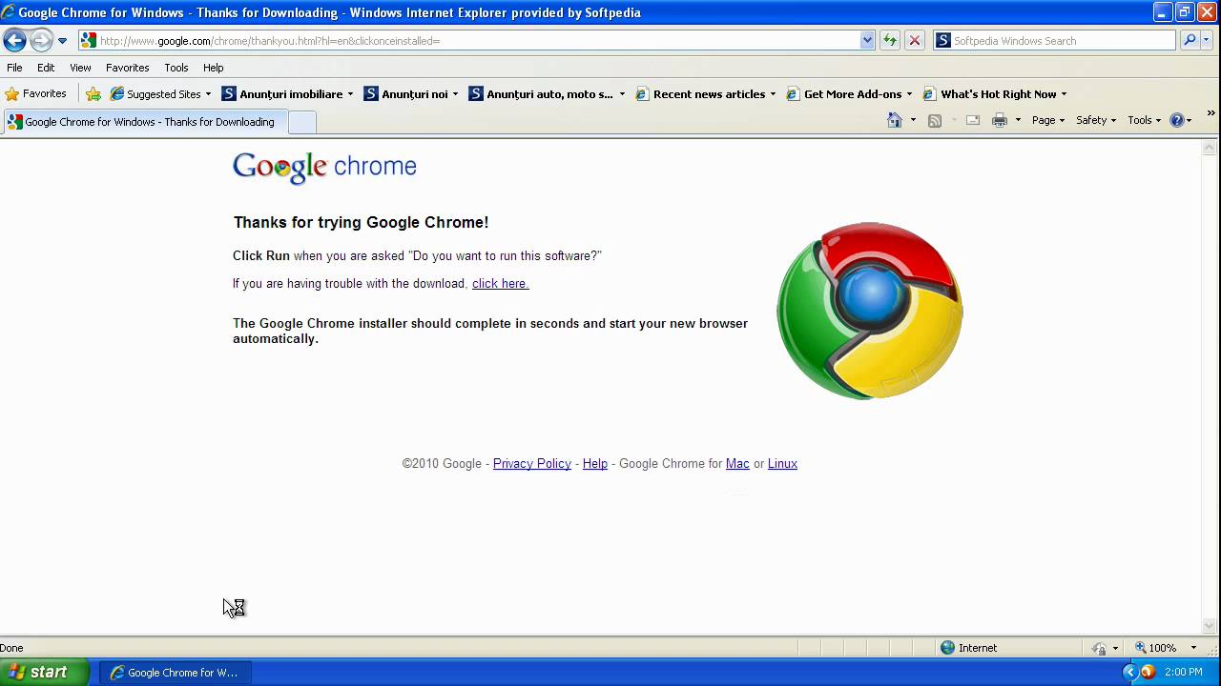Screen dimensions: 1221x686
Task: Click the Protected Mode padlock status icon
Action: [1100, 648]
